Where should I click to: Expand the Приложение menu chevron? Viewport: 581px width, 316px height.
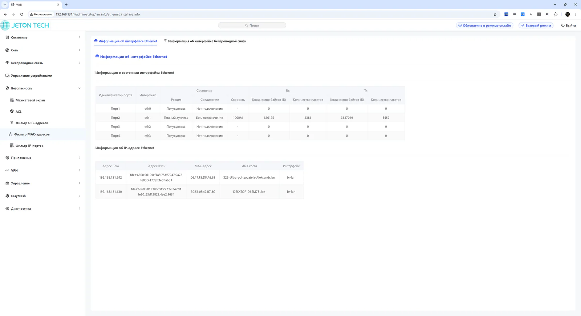[x=80, y=158]
